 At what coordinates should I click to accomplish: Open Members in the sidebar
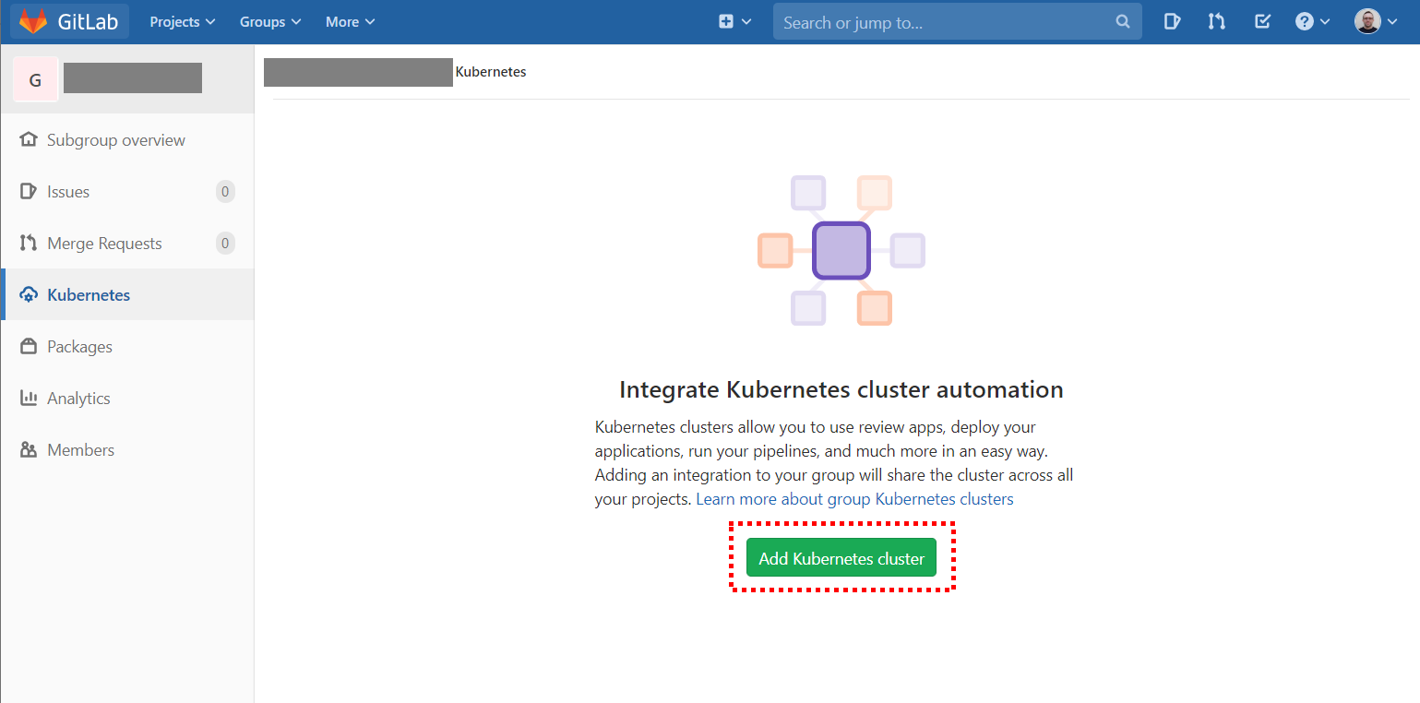[x=127, y=450]
